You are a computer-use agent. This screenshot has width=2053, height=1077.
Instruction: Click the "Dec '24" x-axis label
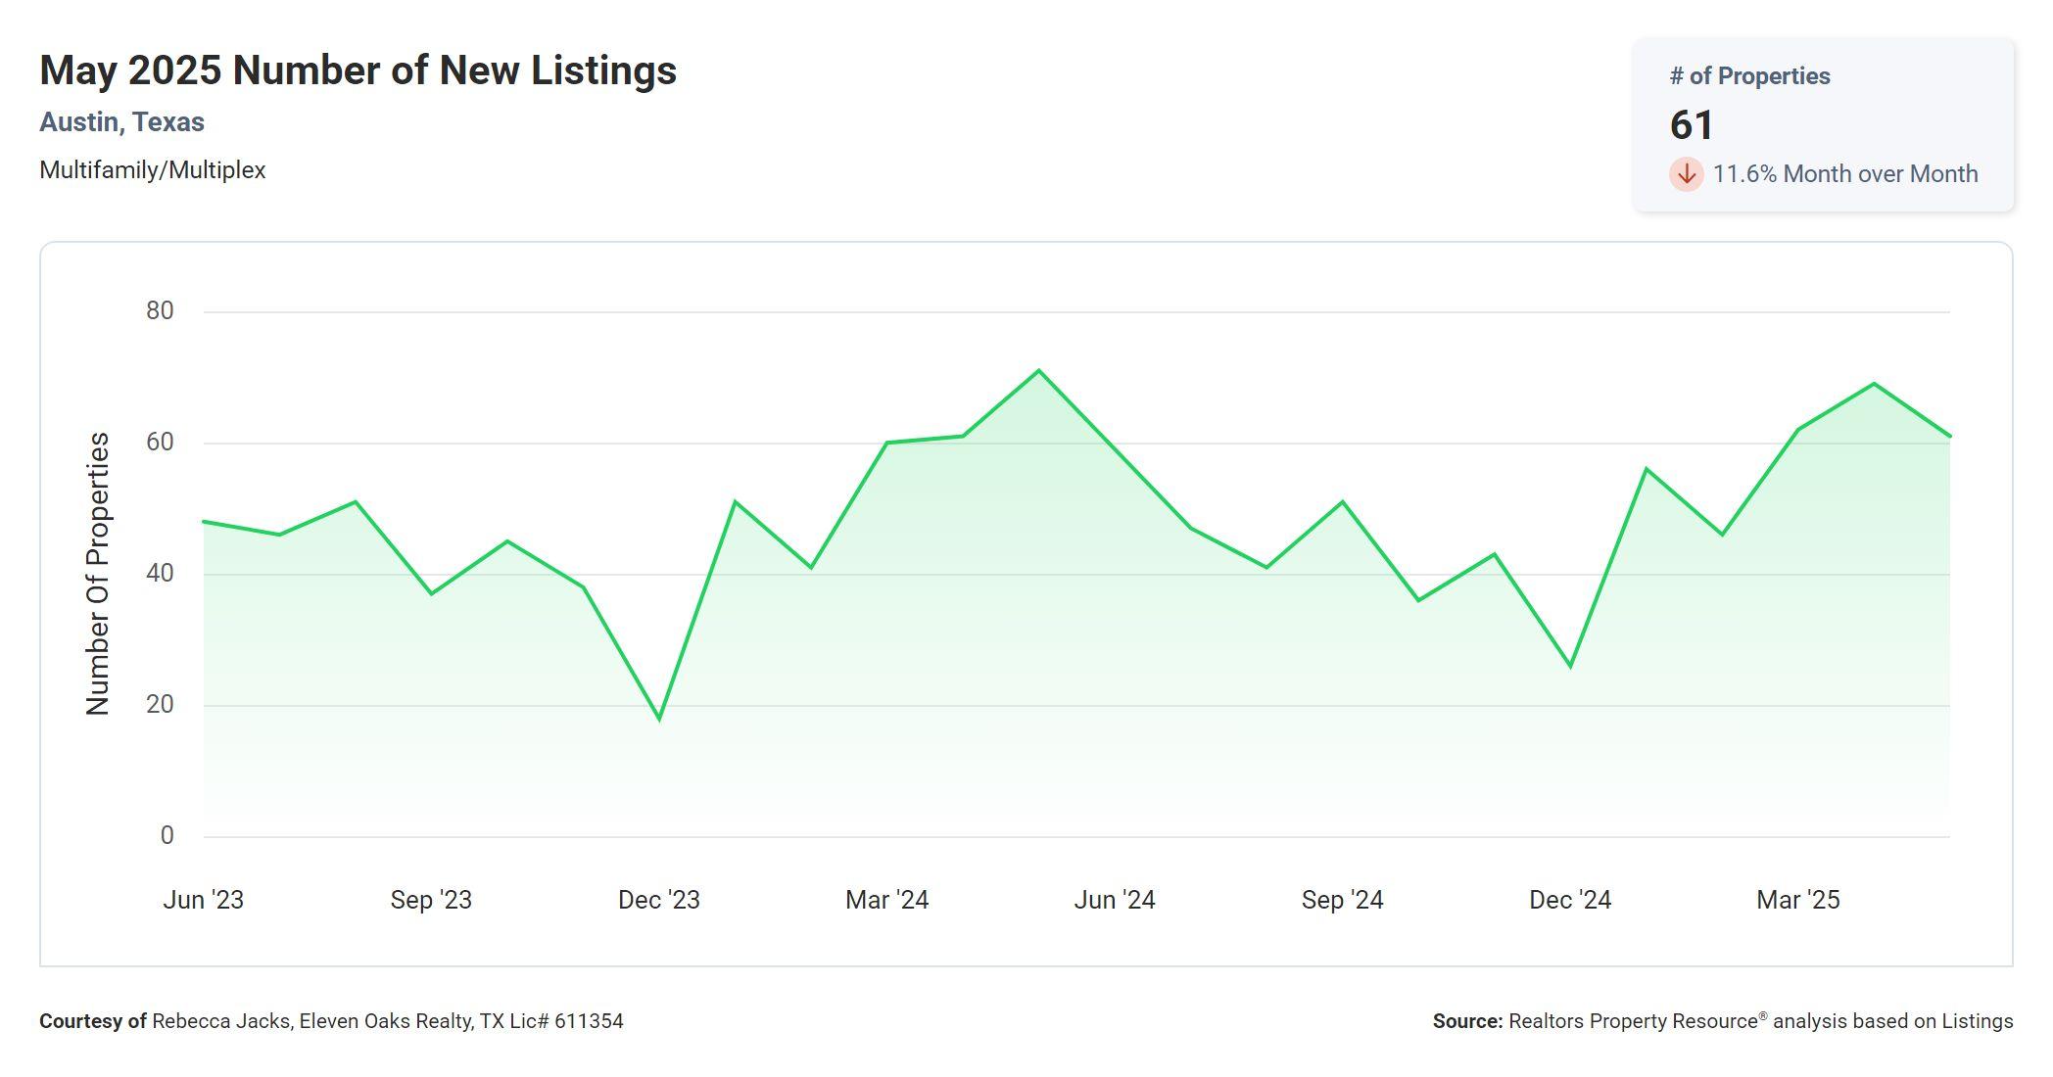1570,900
